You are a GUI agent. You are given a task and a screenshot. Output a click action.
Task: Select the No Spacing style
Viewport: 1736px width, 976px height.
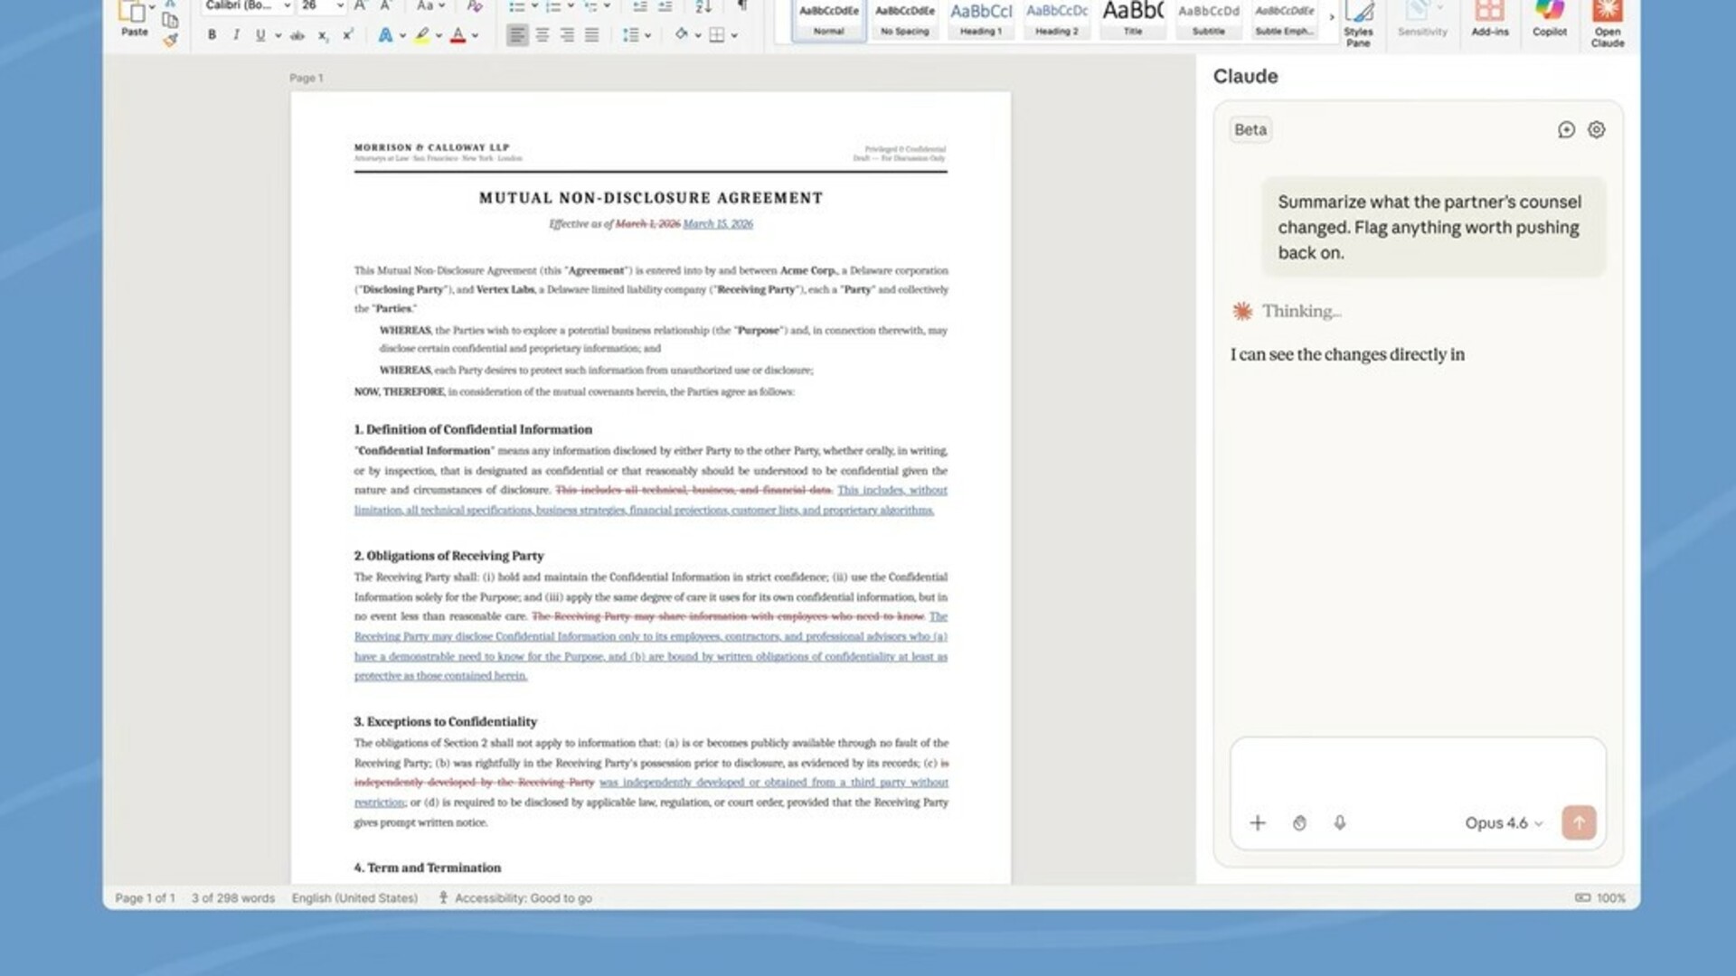[x=904, y=19]
